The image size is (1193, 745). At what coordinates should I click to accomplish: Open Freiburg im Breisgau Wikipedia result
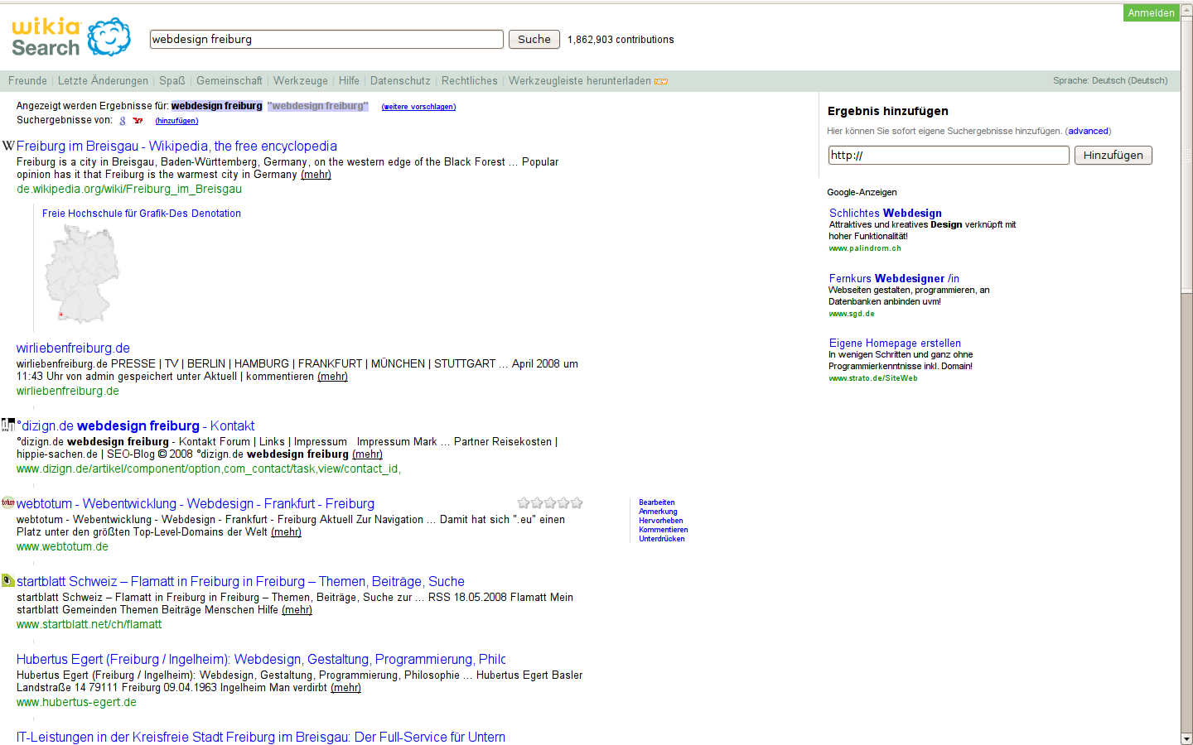[176, 146]
